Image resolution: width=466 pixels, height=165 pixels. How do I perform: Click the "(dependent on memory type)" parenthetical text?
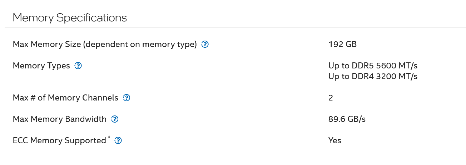(139, 45)
